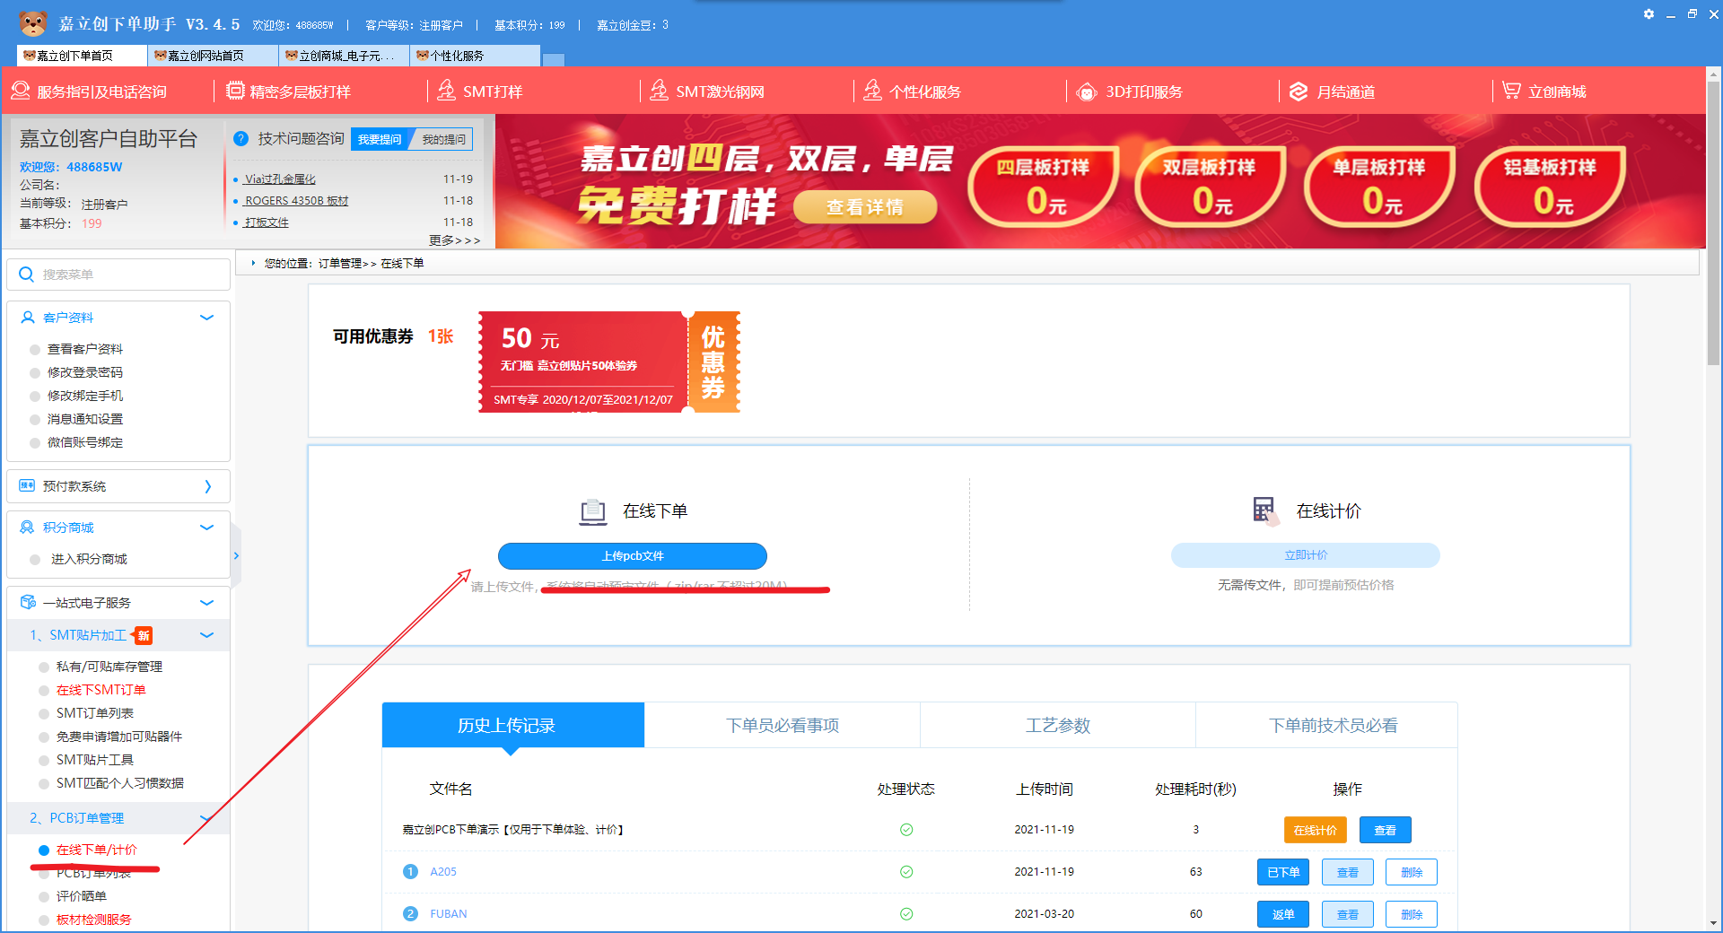Open the Via过孔金属化 question link
The height and width of the screenshot is (933, 1723).
tap(280, 179)
